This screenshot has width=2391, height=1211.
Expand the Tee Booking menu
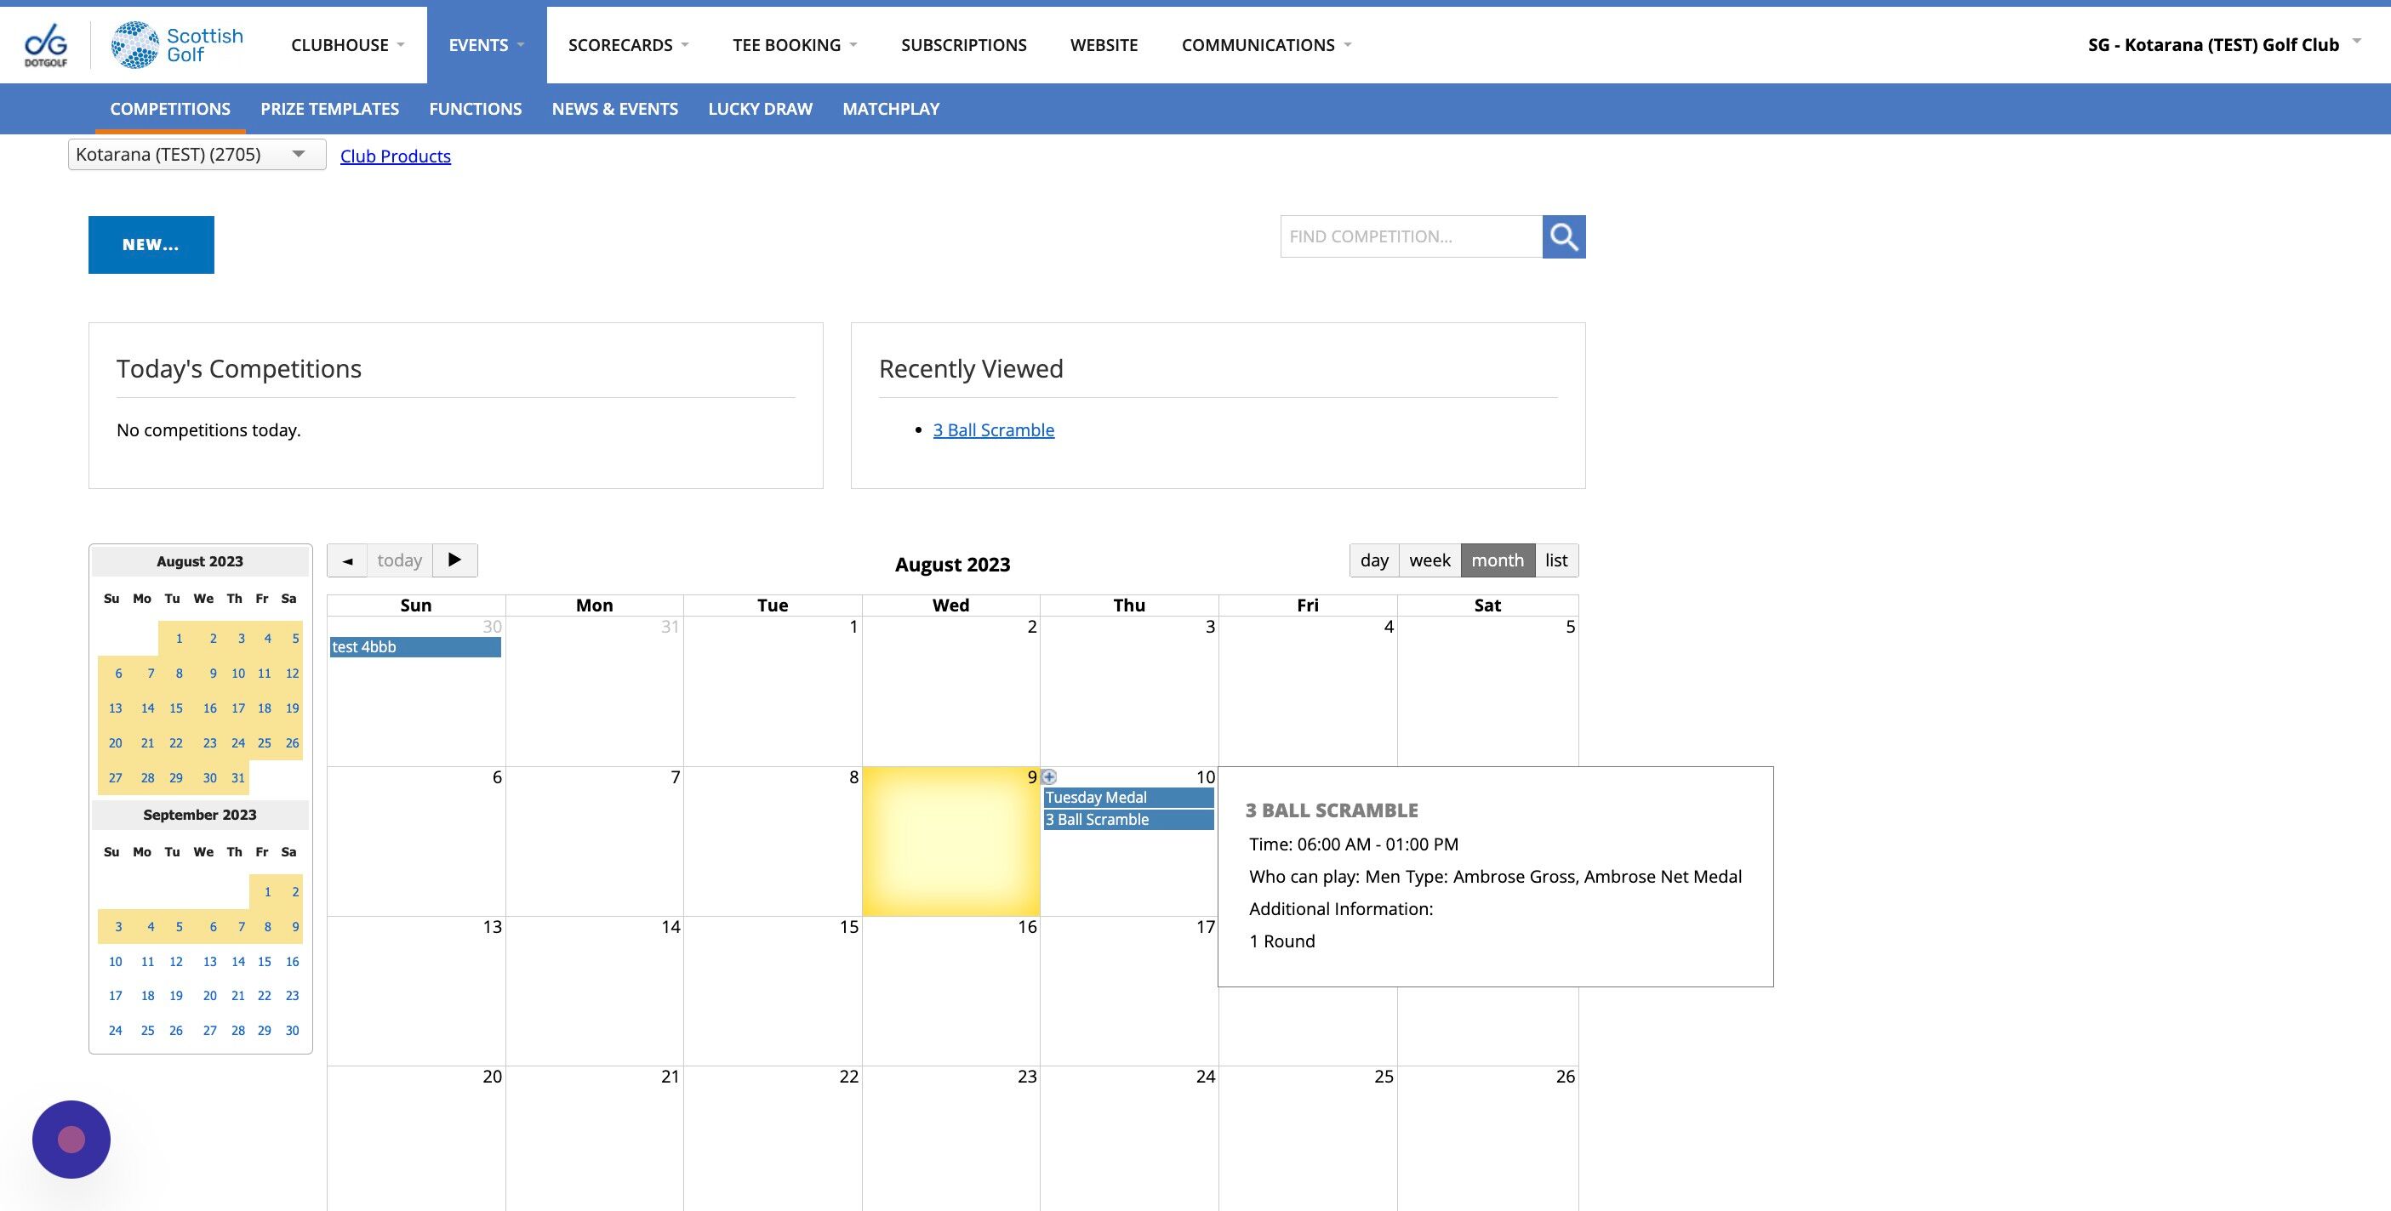(794, 45)
